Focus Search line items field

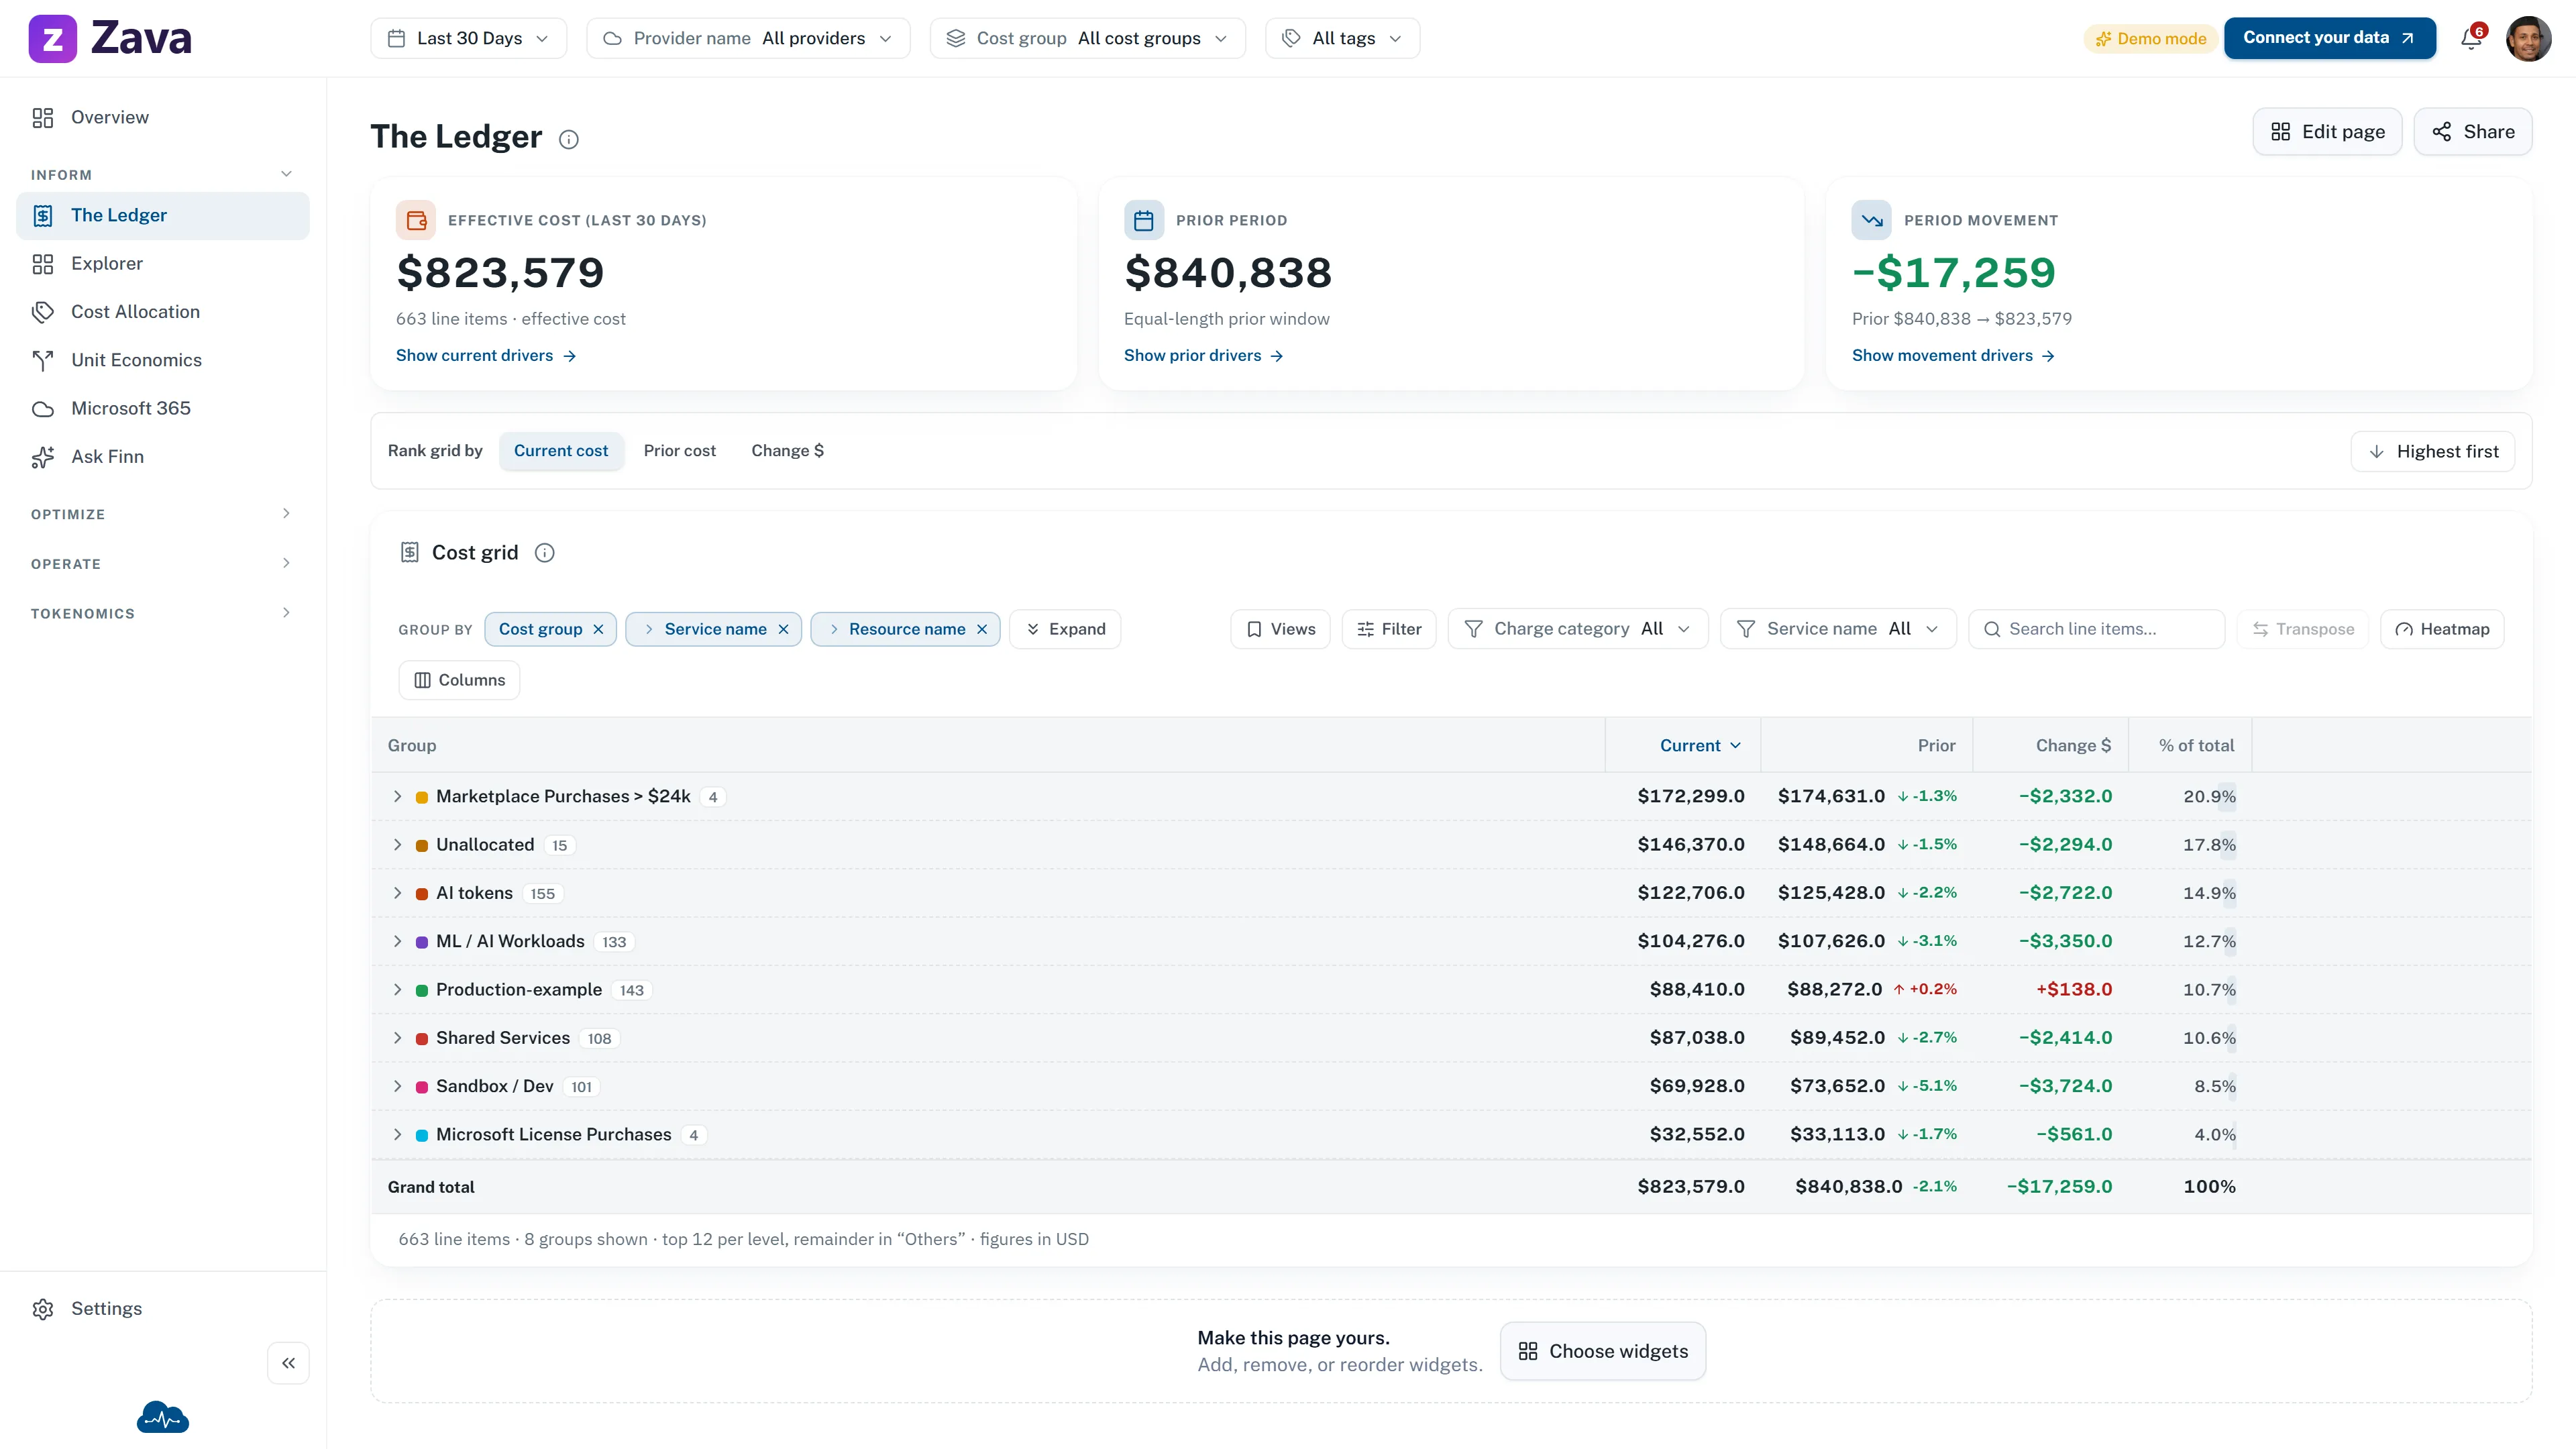2096,629
